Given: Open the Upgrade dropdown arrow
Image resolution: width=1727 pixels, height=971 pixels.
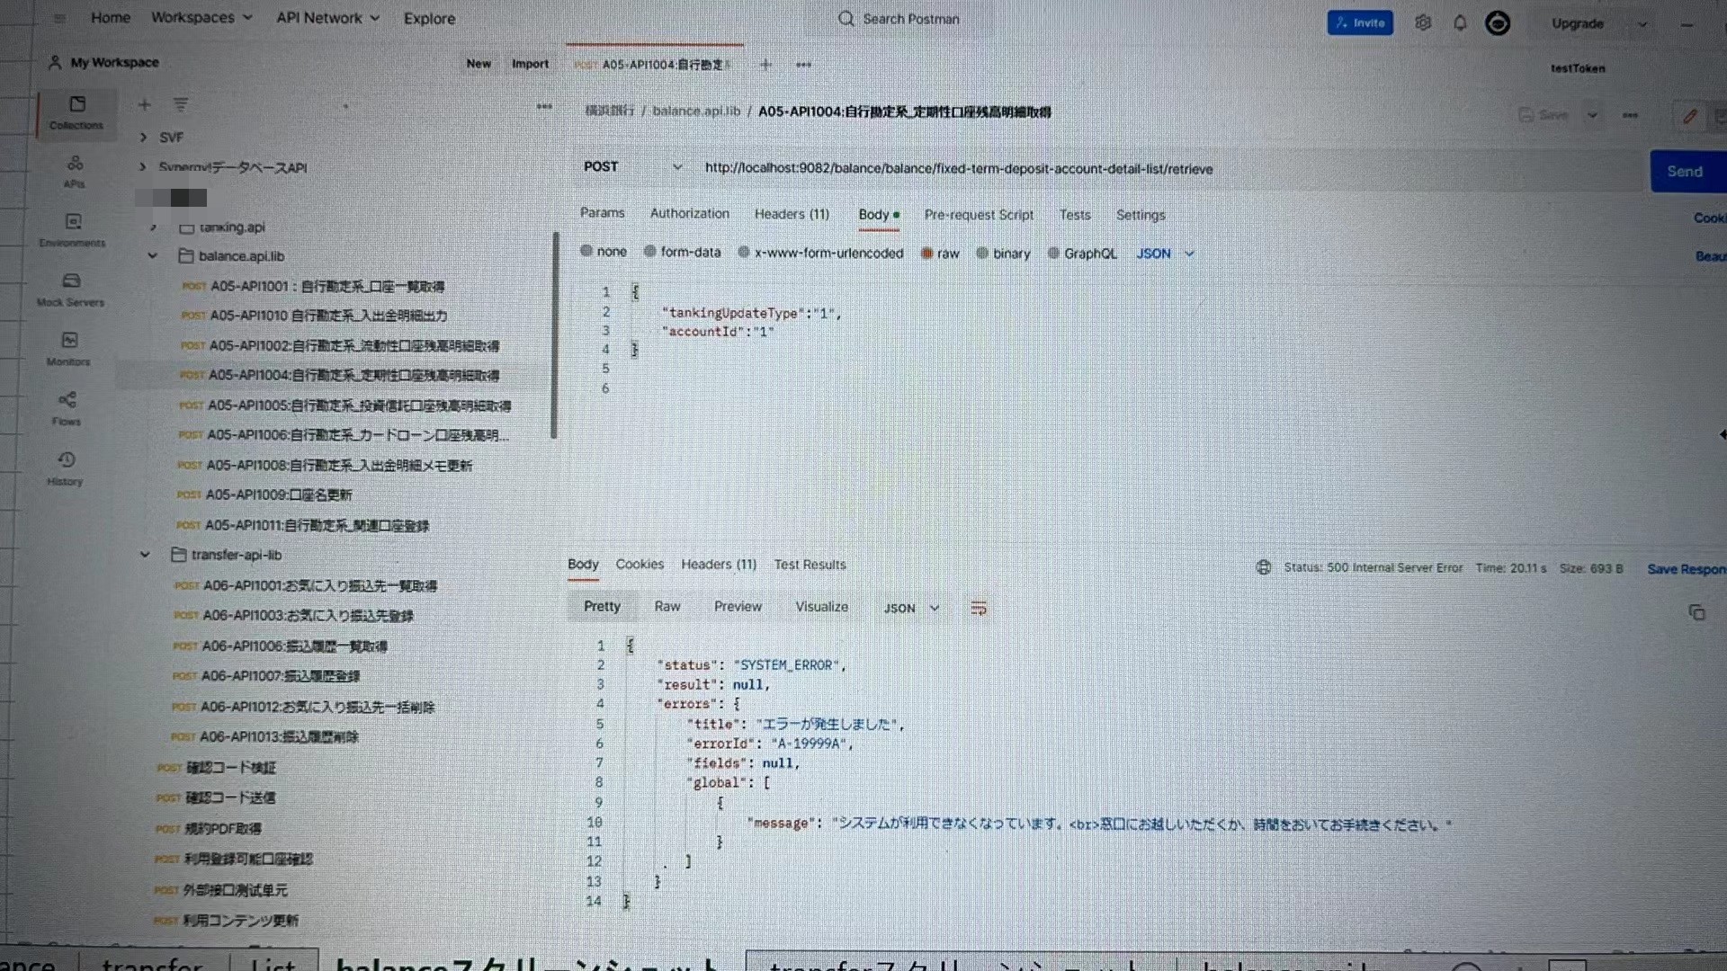Looking at the screenshot, I should (x=1642, y=24).
